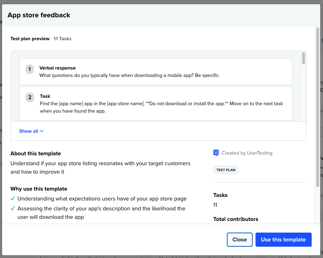Viewport: 323px width, 258px height.
Task: Click the "11 Tasks" count label
Action: click(63, 39)
